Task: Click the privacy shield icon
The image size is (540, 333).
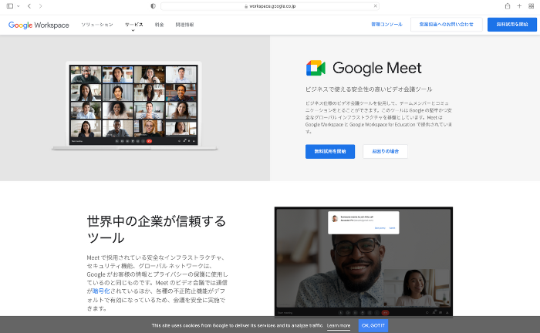Action: (x=154, y=6)
